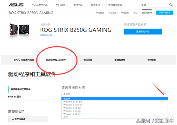Click 选择其他产品 link
Image resolution: width=177 pixels, height=125 pixels.
[x=47, y=35]
